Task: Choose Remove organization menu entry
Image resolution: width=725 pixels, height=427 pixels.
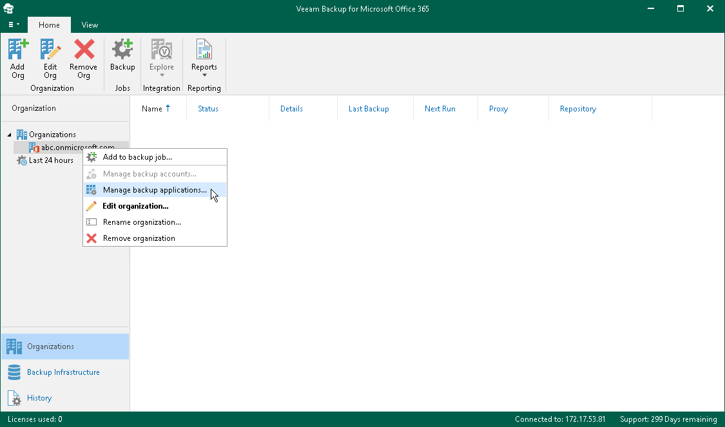Action: [155, 238]
